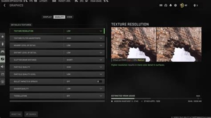This screenshot has height=118, width=211.
Task: Open the star favorites settings category
Action: click(x=3, y=37)
